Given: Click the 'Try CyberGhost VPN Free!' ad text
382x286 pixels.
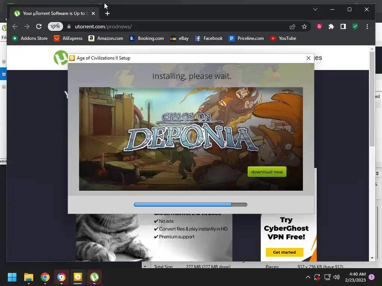Looking at the screenshot, I should coord(286,228).
